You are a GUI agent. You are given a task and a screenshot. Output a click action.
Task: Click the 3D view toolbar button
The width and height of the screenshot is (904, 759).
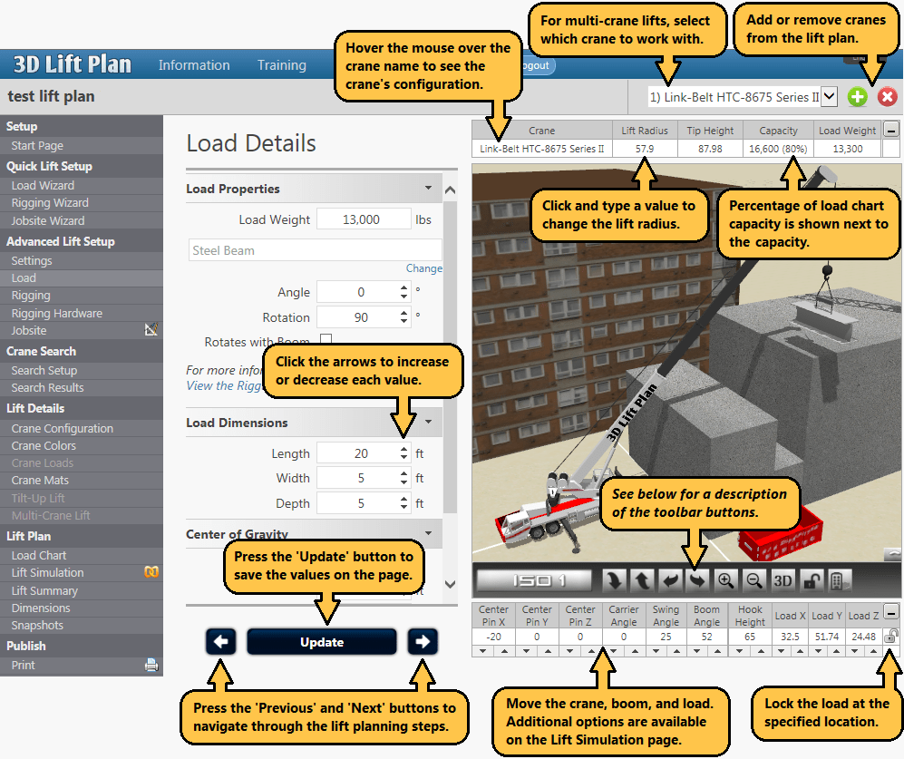click(x=783, y=580)
